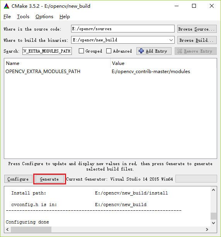The width and height of the screenshot is (221, 237).
Task: Open the Options menu
Action: coord(44,17)
